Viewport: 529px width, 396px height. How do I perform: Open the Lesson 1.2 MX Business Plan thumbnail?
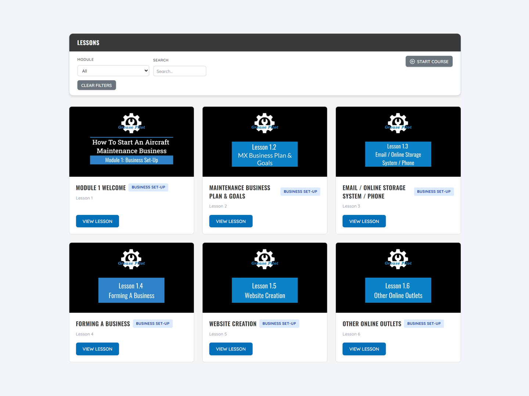pyautogui.click(x=265, y=142)
